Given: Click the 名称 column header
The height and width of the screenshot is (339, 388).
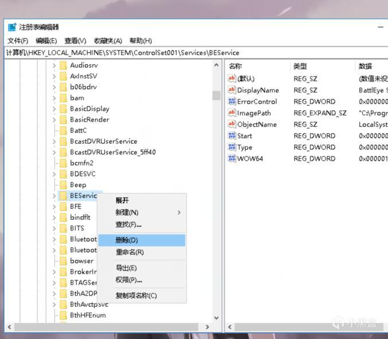Looking at the screenshot, I should tap(235, 66).
